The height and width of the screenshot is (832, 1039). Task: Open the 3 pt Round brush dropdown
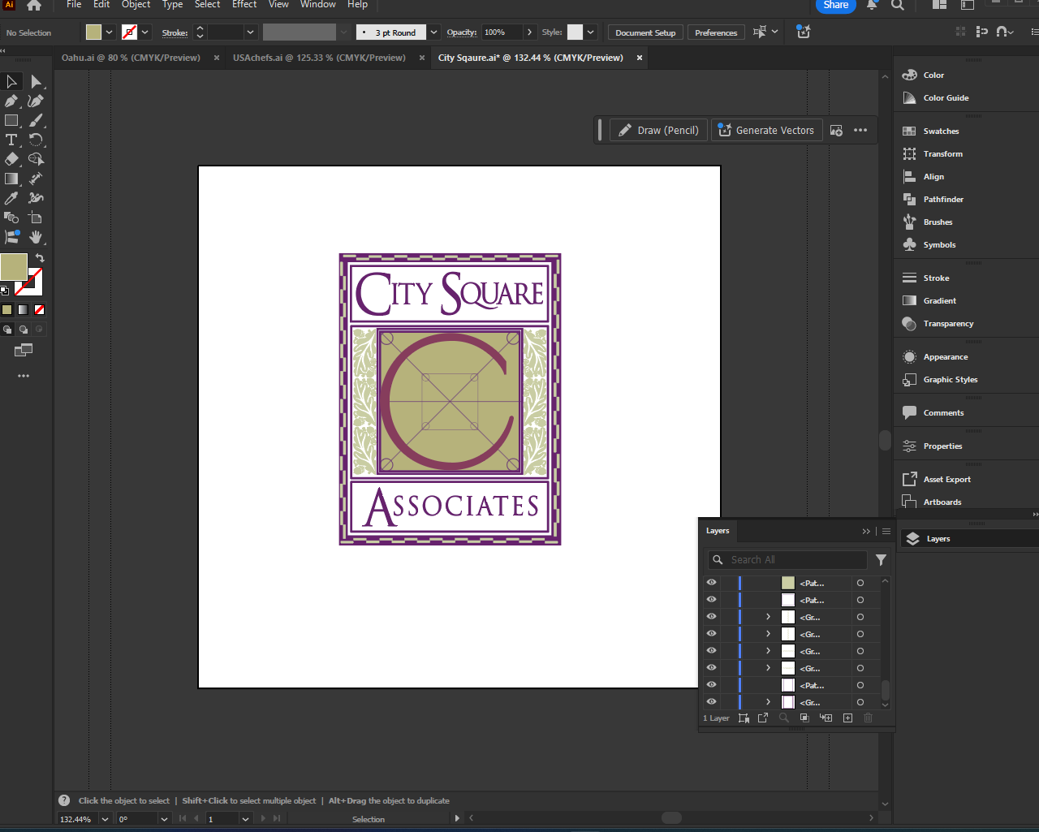(433, 32)
